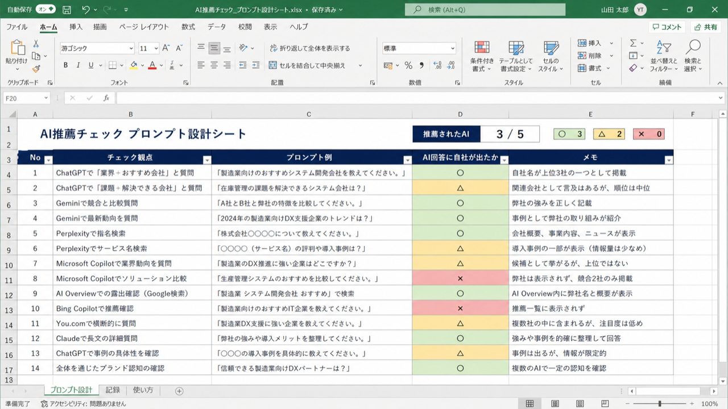Toggle underline formatting U button
This screenshot has height=409, width=728.
point(90,65)
